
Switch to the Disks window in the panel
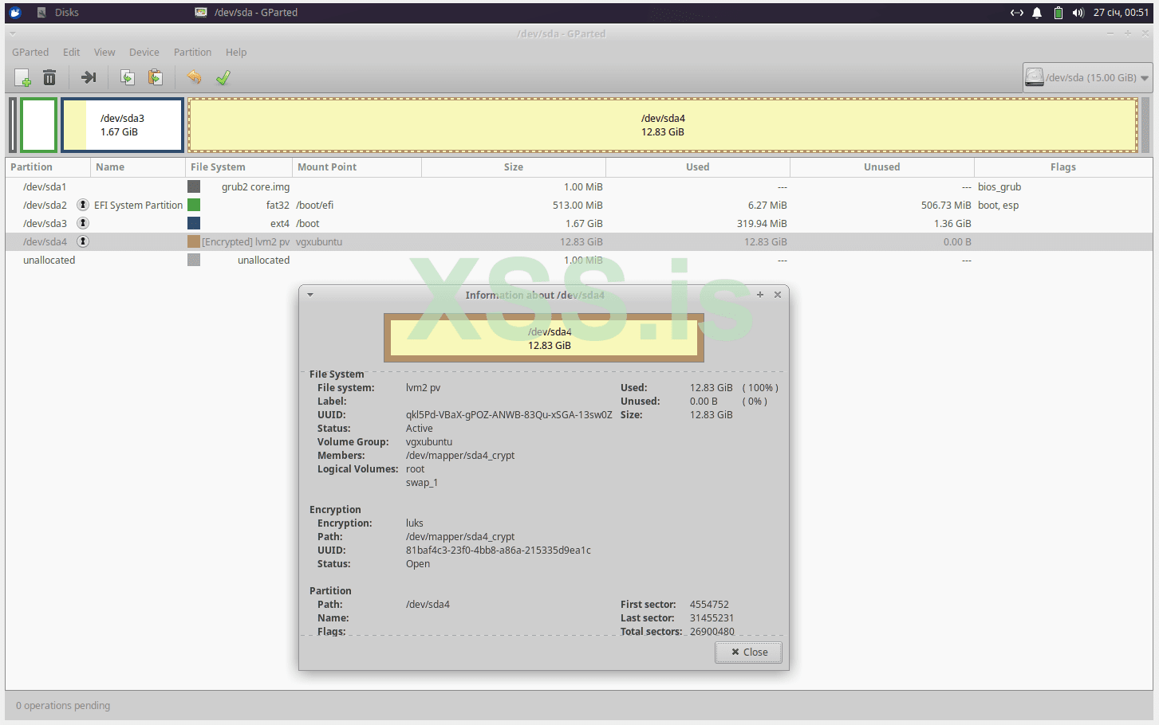point(57,13)
